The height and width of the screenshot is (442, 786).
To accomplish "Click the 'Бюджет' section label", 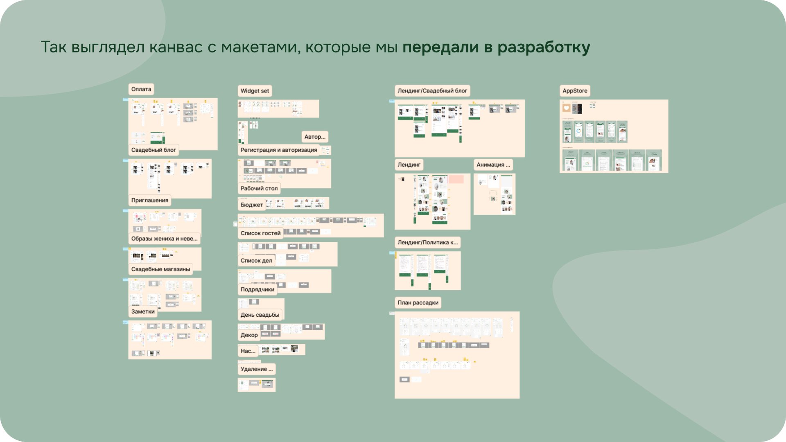I will click(251, 205).
